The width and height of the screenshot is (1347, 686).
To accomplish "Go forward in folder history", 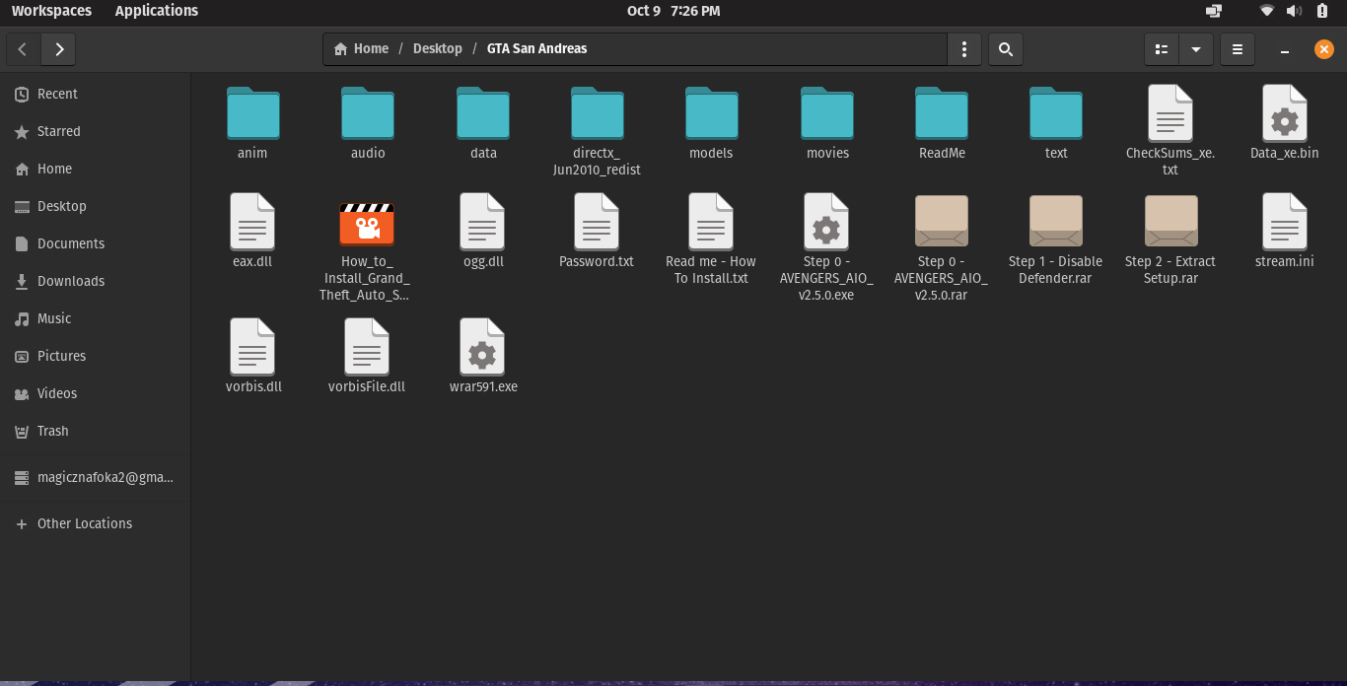I will (59, 49).
